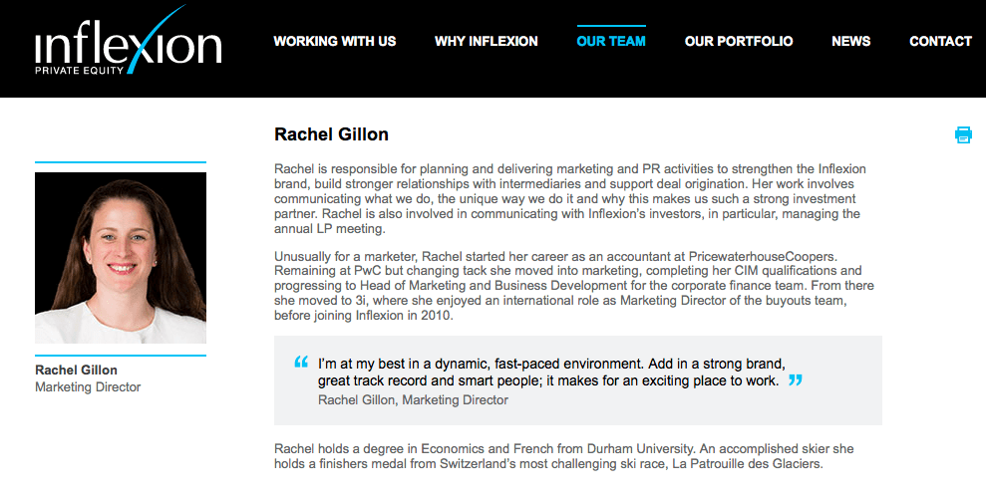Click the first biography paragraph
The image size is (986, 498).
tap(570, 199)
